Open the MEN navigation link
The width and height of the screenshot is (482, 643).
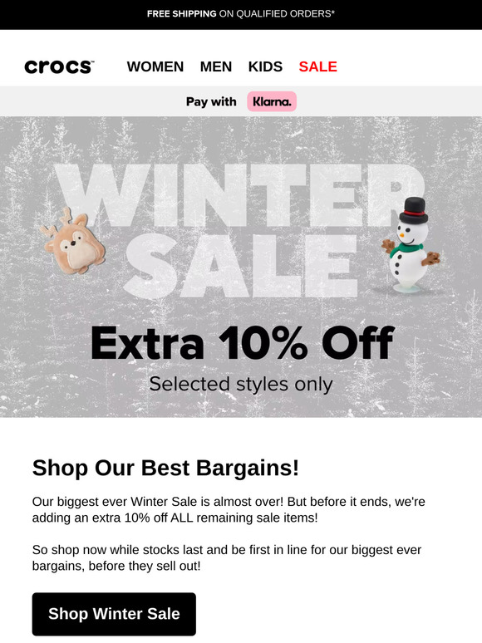tap(216, 66)
